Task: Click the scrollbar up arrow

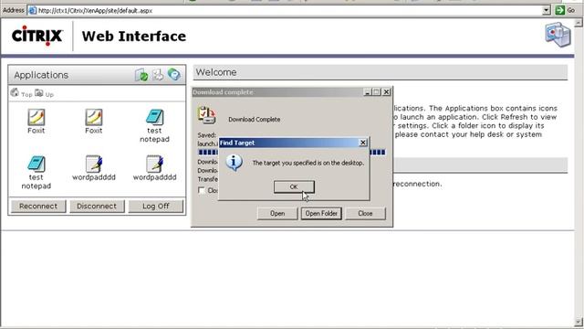Action: point(579,23)
